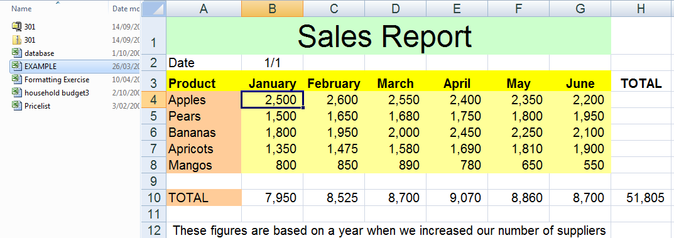
Task: Click the Pears cell
Action: coord(204,116)
